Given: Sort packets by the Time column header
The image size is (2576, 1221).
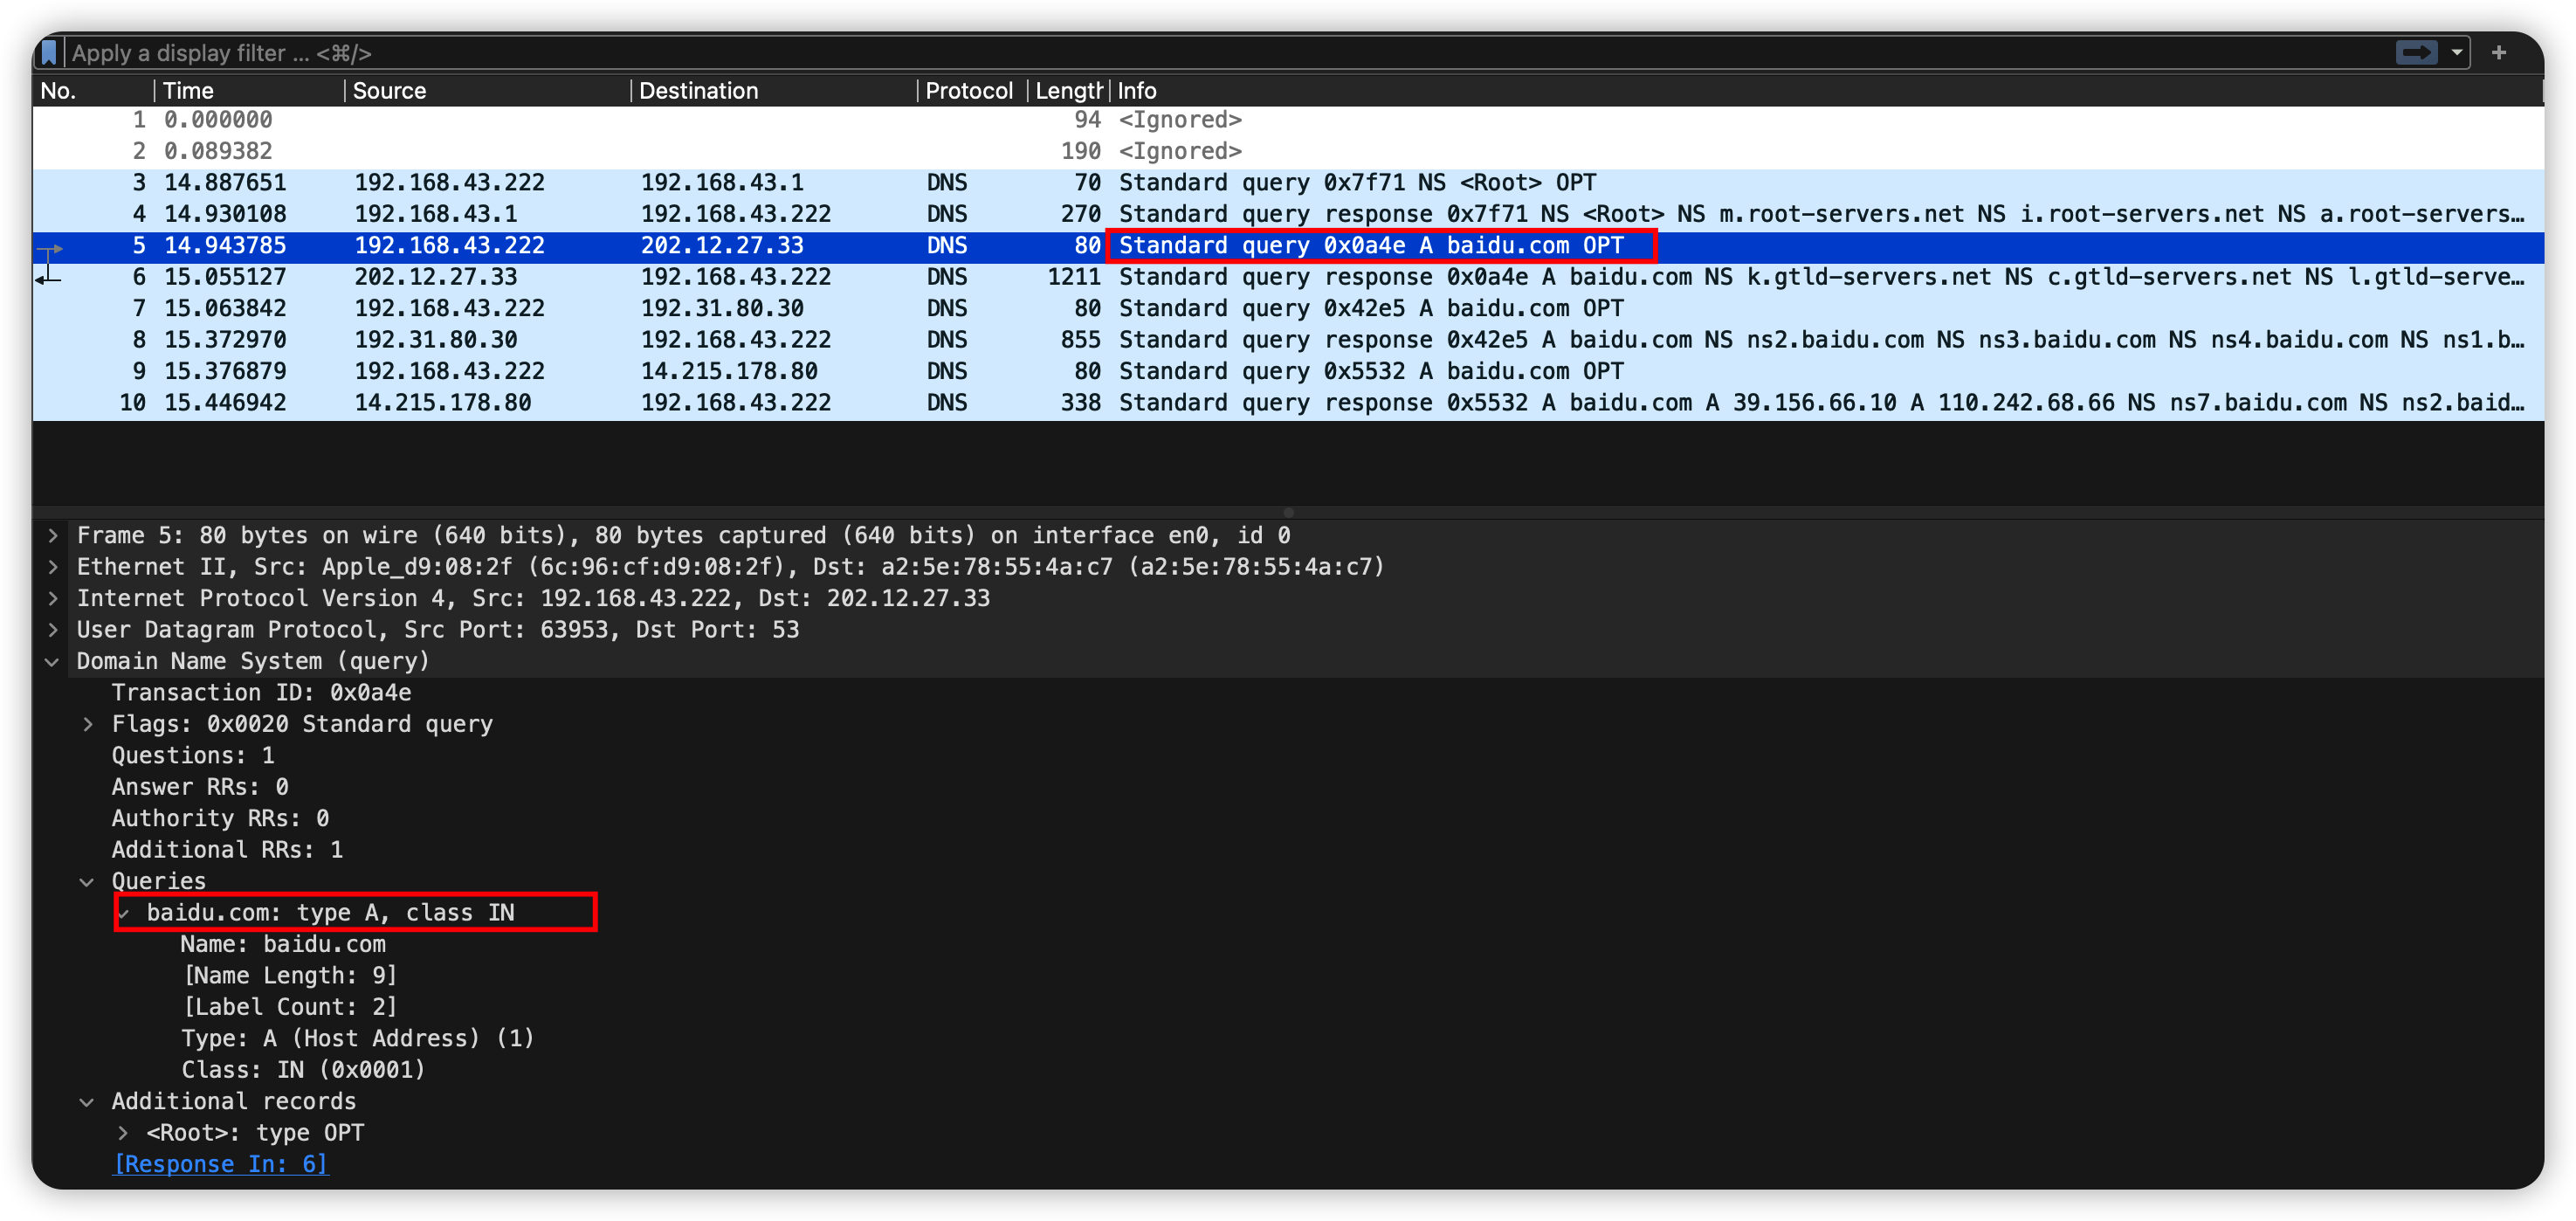Looking at the screenshot, I should point(188,91).
